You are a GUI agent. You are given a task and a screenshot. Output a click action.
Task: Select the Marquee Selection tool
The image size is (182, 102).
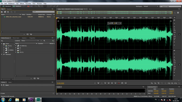(x=48, y=6)
